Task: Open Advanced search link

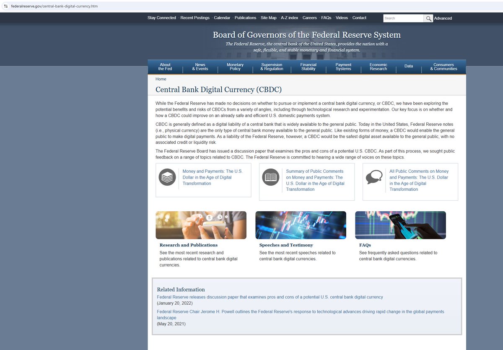Action: pyautogui.click(x=443, y=18)
